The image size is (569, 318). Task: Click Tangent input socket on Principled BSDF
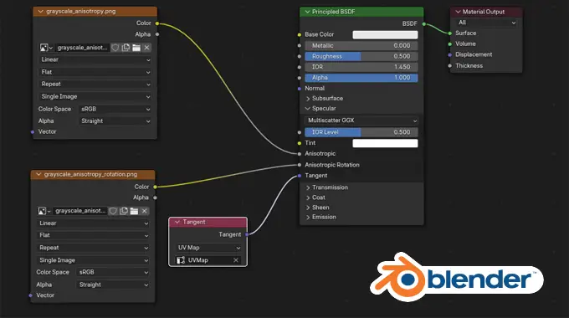(x=300, y=176)
